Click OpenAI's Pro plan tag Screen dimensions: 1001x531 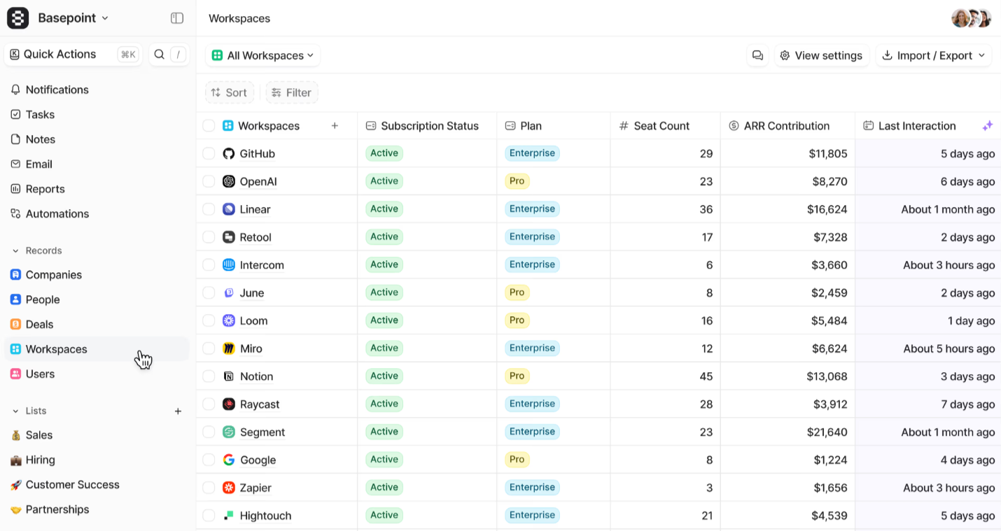coord(517,181)
